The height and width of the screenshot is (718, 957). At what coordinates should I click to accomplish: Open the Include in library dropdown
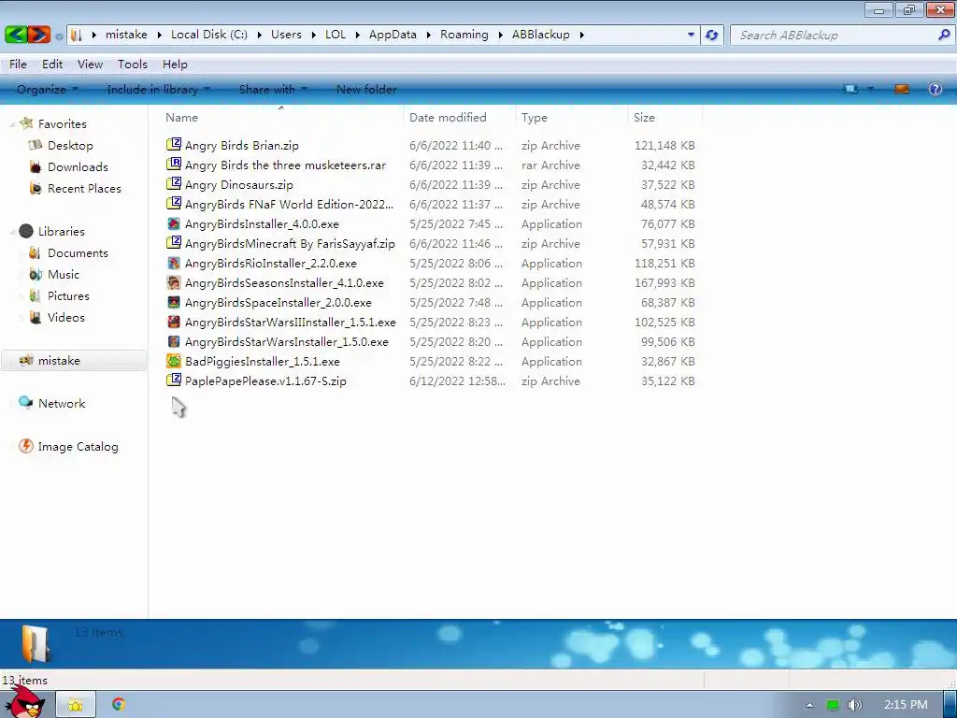tap(158, 89)
